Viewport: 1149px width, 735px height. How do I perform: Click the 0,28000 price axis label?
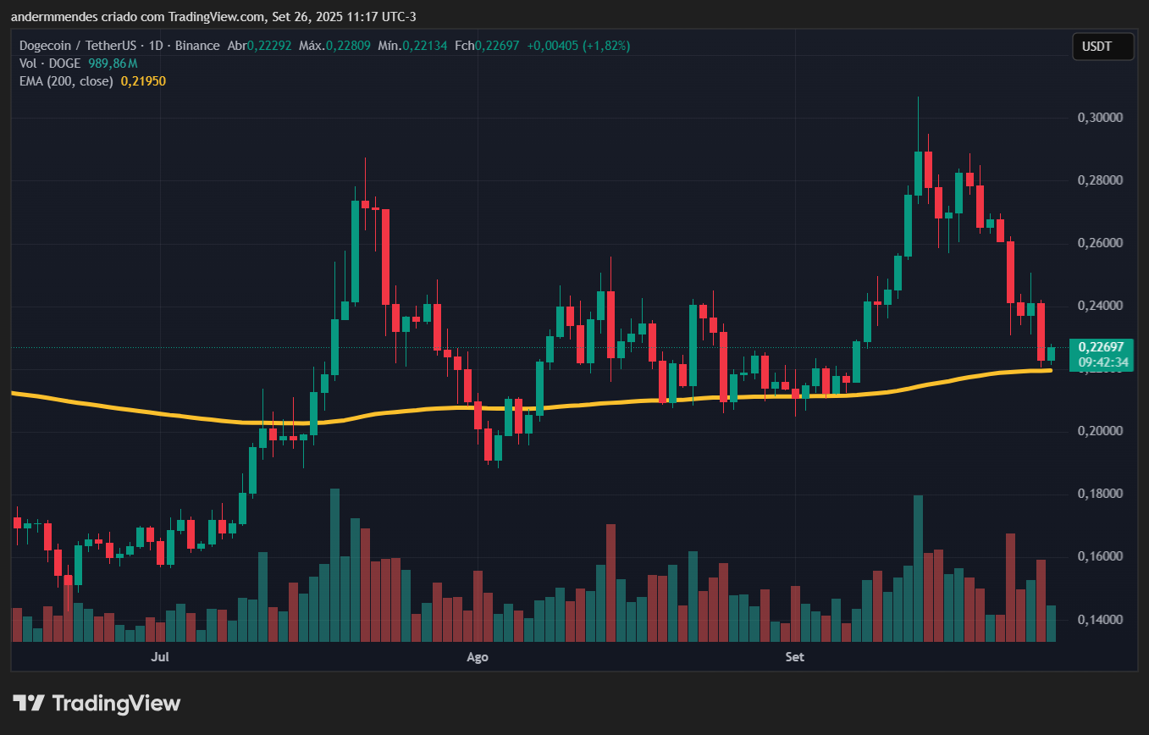pos(1099,180)
